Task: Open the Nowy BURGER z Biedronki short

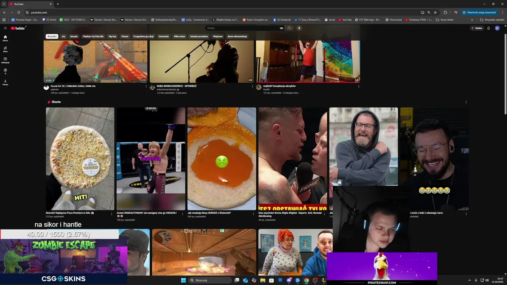Action: click(x=222, y=159)
